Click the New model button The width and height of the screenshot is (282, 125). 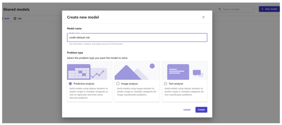point(269,9)
